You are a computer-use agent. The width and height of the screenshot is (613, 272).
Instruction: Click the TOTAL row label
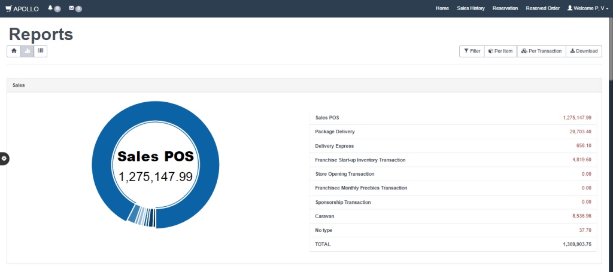[x=323, y=245]
